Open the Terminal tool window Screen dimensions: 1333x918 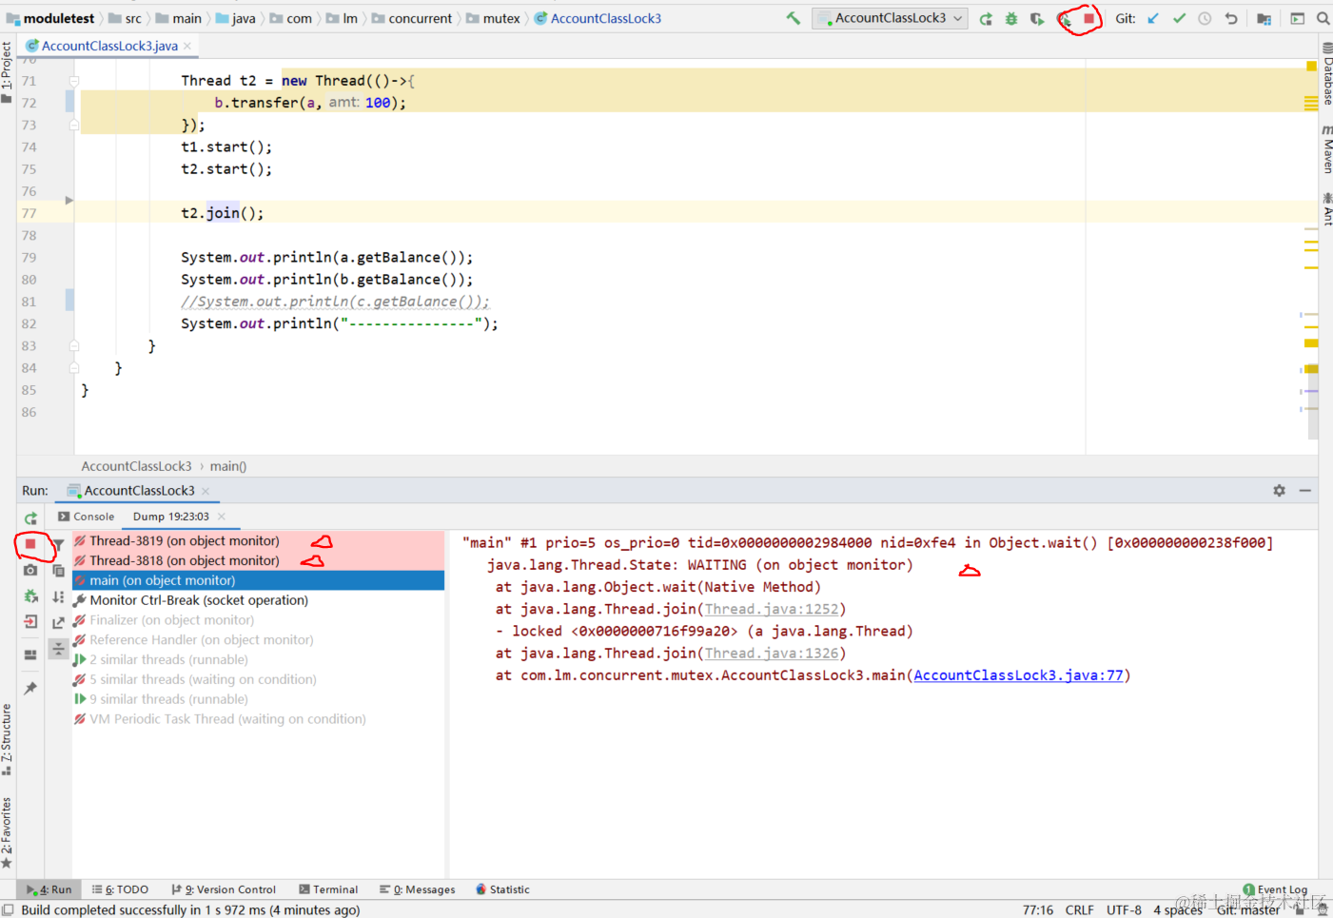(x=328, y=889)
